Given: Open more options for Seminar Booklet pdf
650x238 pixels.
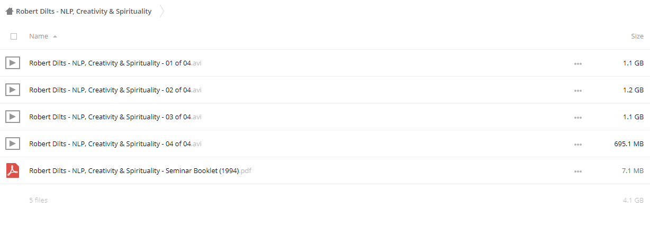Looking at the screenshot, I should [x=577, y=171].
